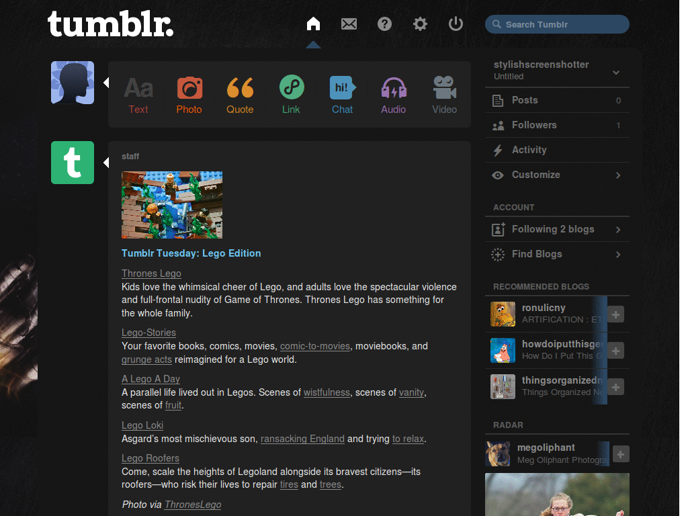The height and width of the screenshot is (516, 688).
Task: Open the ransacking England link
Action: 303,439
